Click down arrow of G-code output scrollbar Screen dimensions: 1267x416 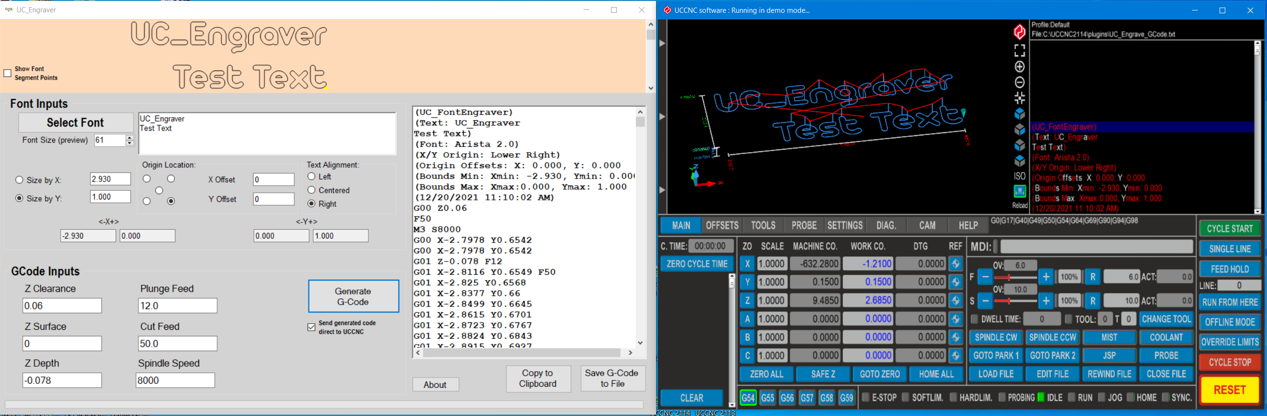point(640,343)
